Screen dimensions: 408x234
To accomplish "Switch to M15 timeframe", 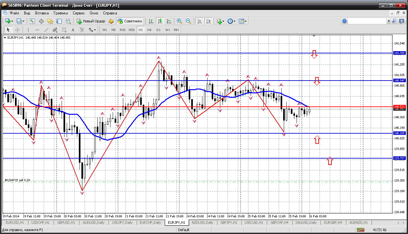I will tap(123, 30).
